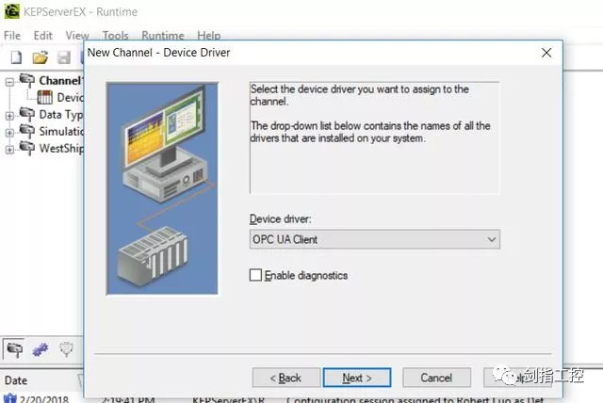The height and width of the screenshot is (403, 603).
Task: Click the Open project folder icon
Action: point(40,58)
